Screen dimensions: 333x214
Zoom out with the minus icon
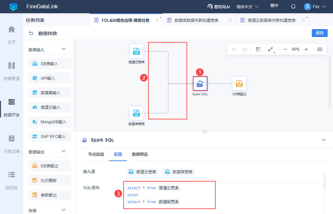285,49
